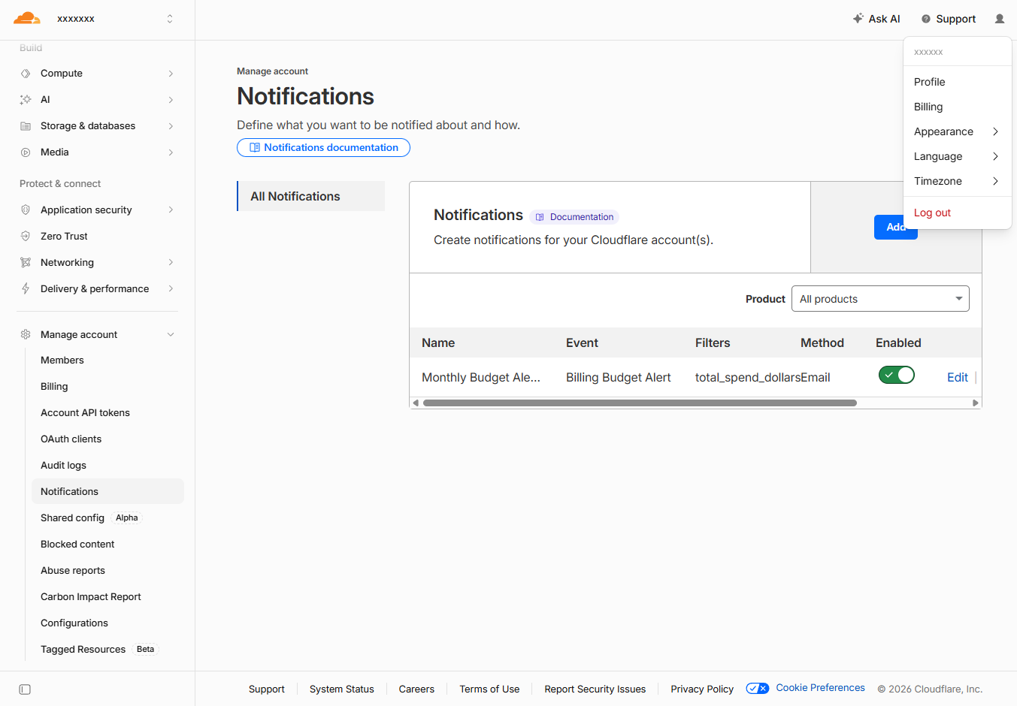Edit the Monthly Budget Alert notification
Image resolution: width=1017 pixels, height=706 pixels.
(x=957, y=377)
